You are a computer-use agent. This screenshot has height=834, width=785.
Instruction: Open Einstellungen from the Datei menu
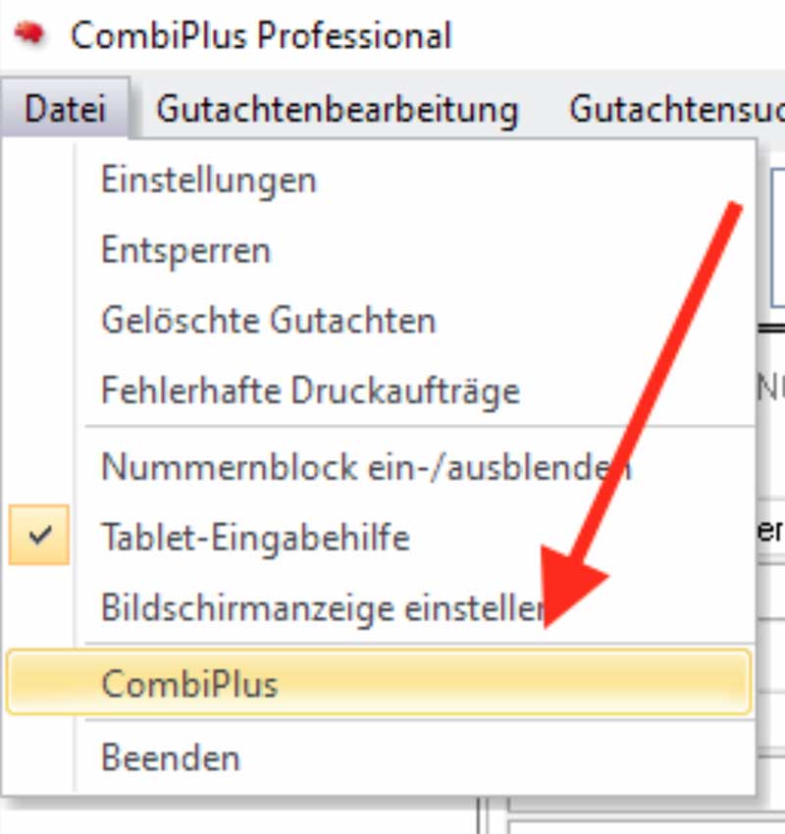click(x=208, y=181)
